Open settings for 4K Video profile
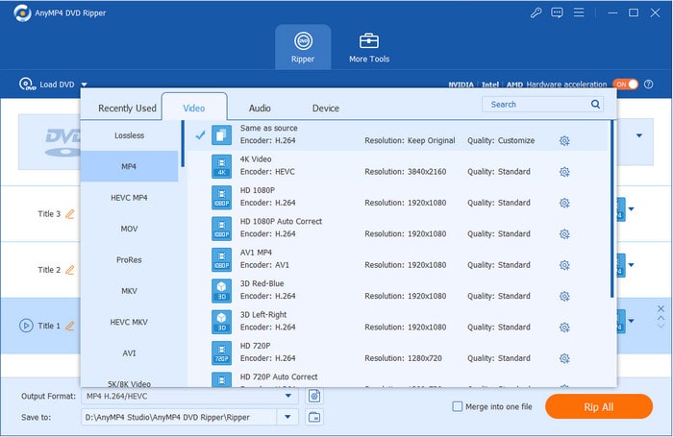Viewport: 673px width, 437px height. pos(564,172)
